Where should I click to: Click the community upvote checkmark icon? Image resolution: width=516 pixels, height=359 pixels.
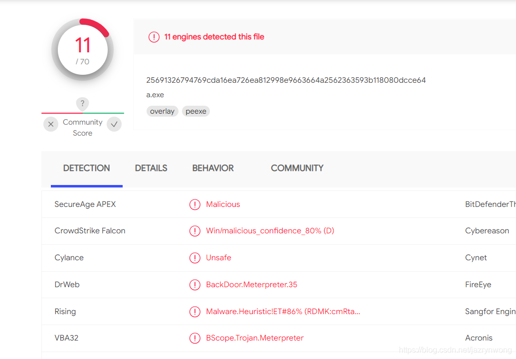(114, 124)
